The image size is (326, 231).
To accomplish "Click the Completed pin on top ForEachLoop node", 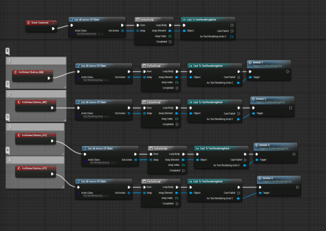I will coord(170,42).
